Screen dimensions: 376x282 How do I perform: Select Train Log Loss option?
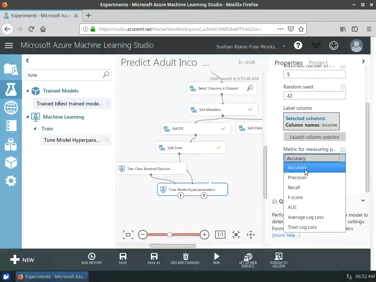coord(315,227)
